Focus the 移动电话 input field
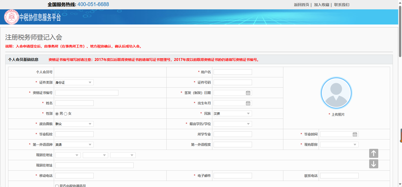402x187 pixels. [x=74, y=176]
